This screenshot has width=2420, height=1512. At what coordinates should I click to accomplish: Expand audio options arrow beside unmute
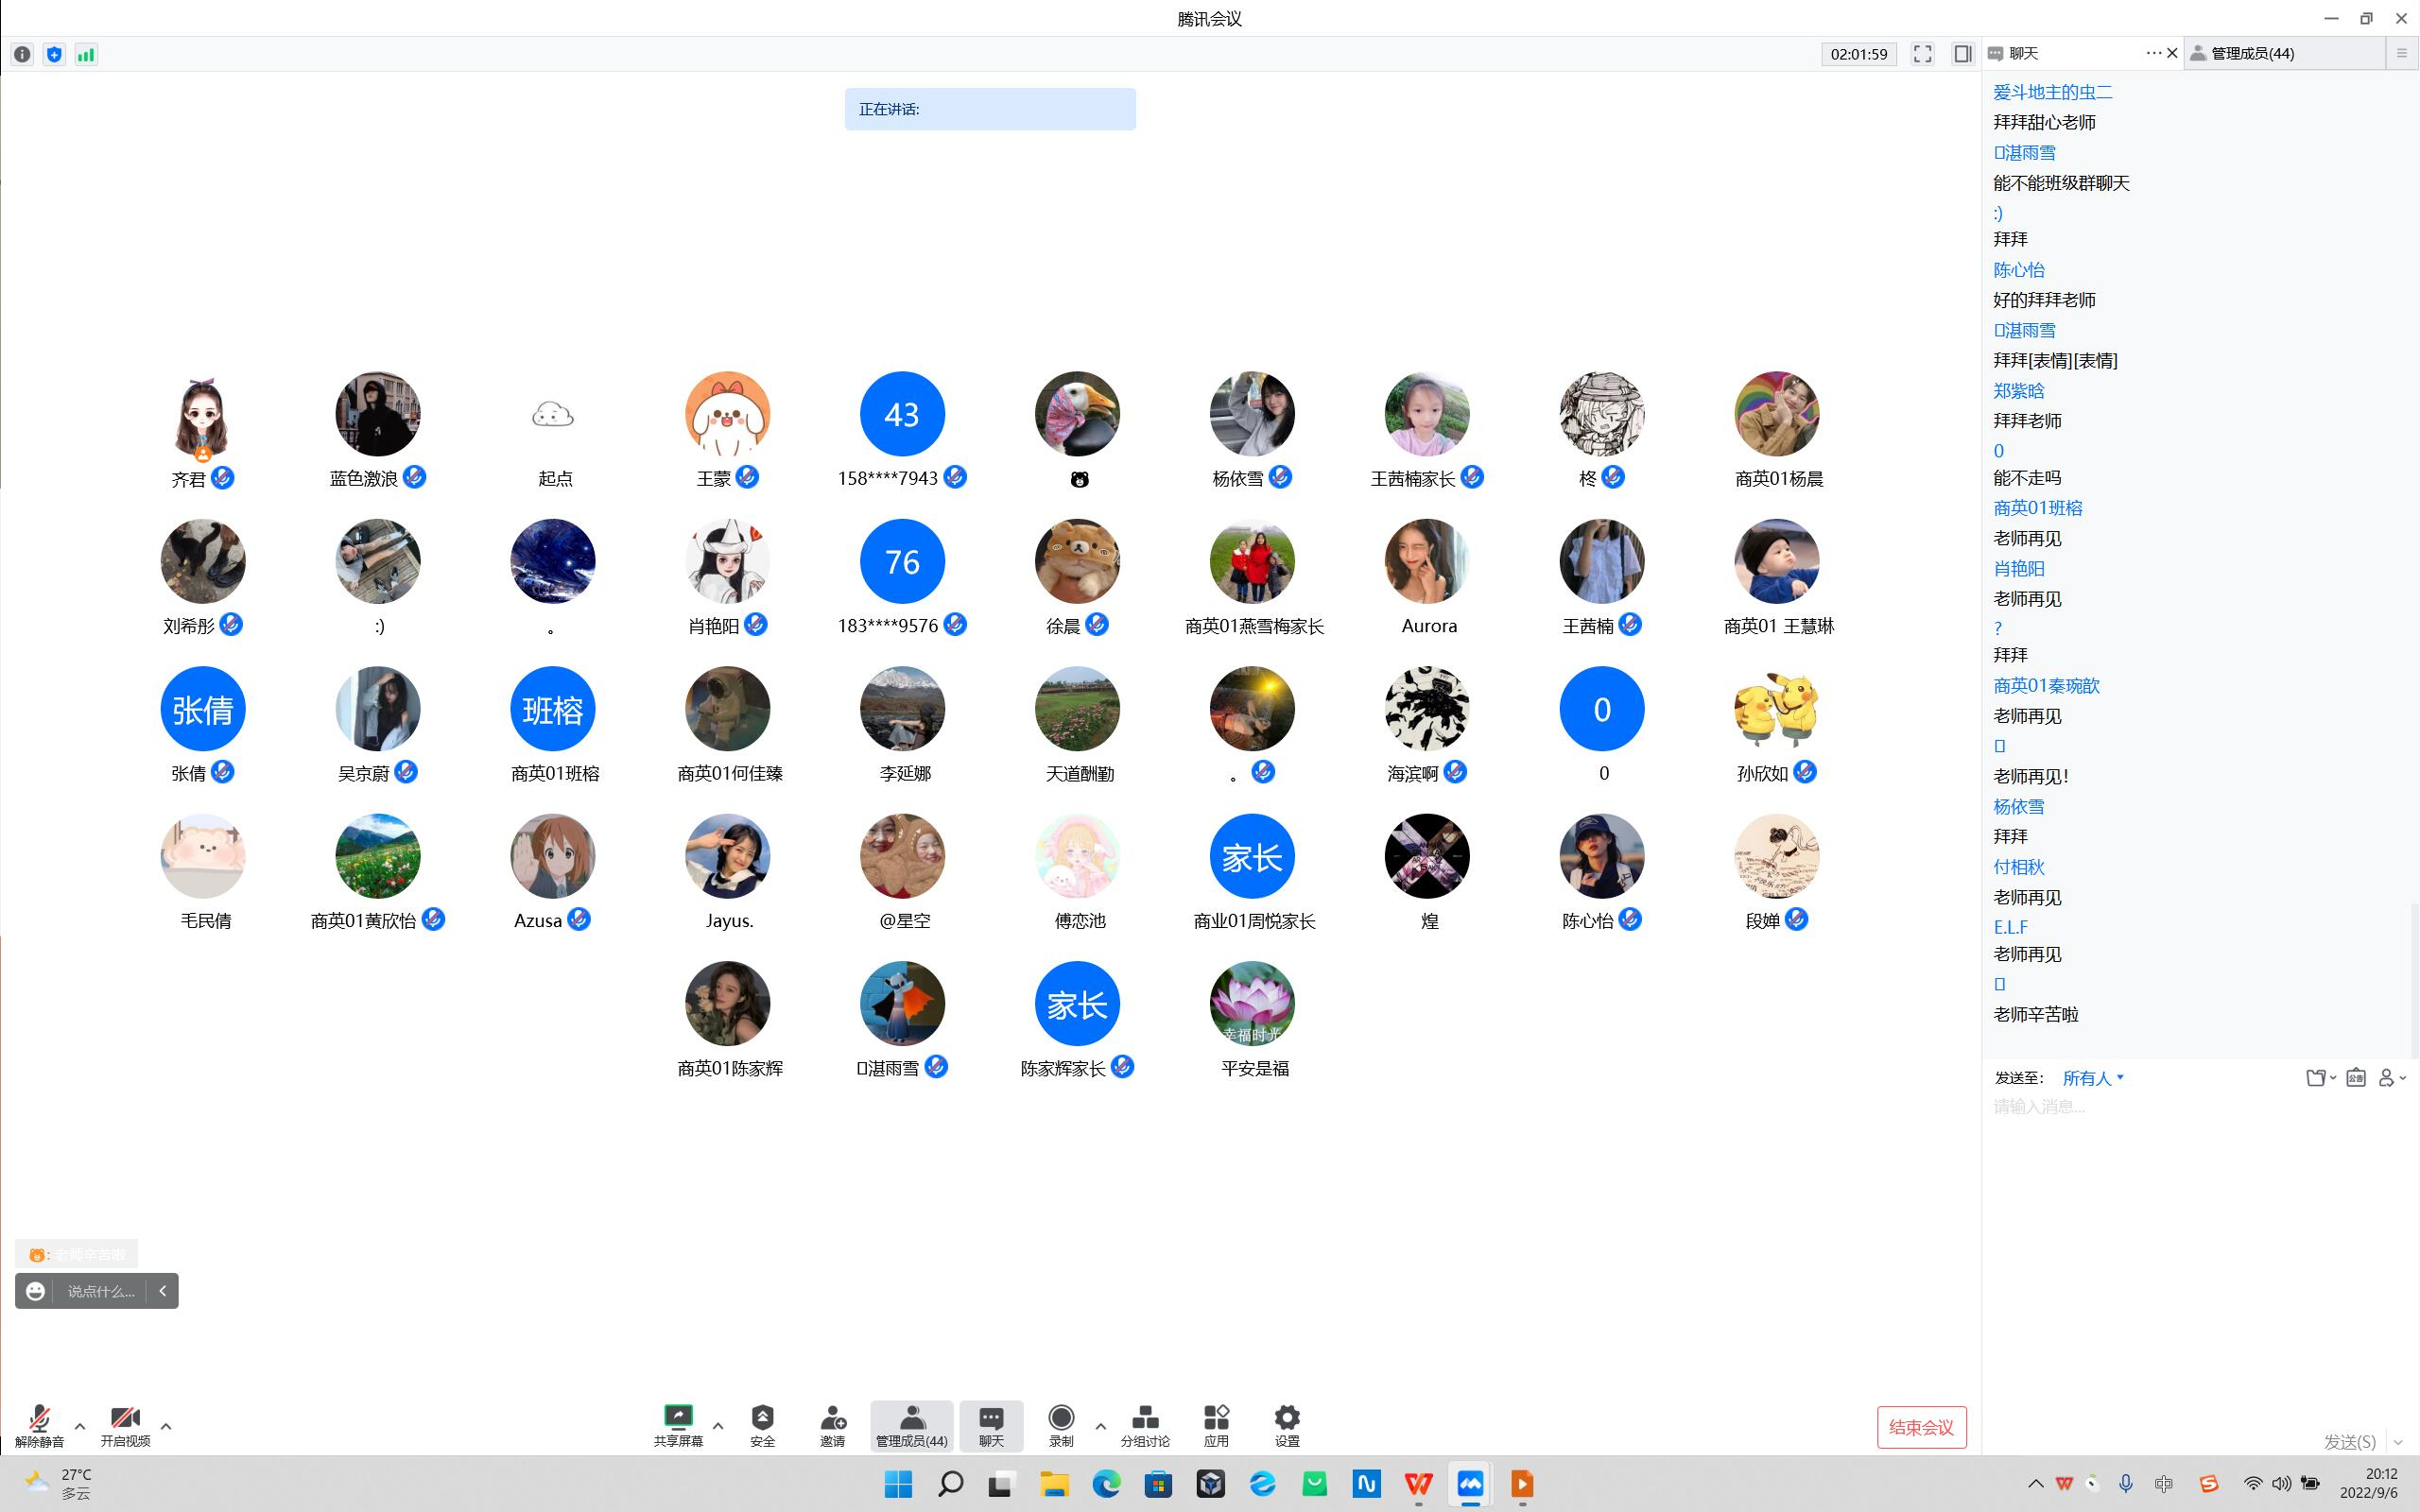point(80,1426)
